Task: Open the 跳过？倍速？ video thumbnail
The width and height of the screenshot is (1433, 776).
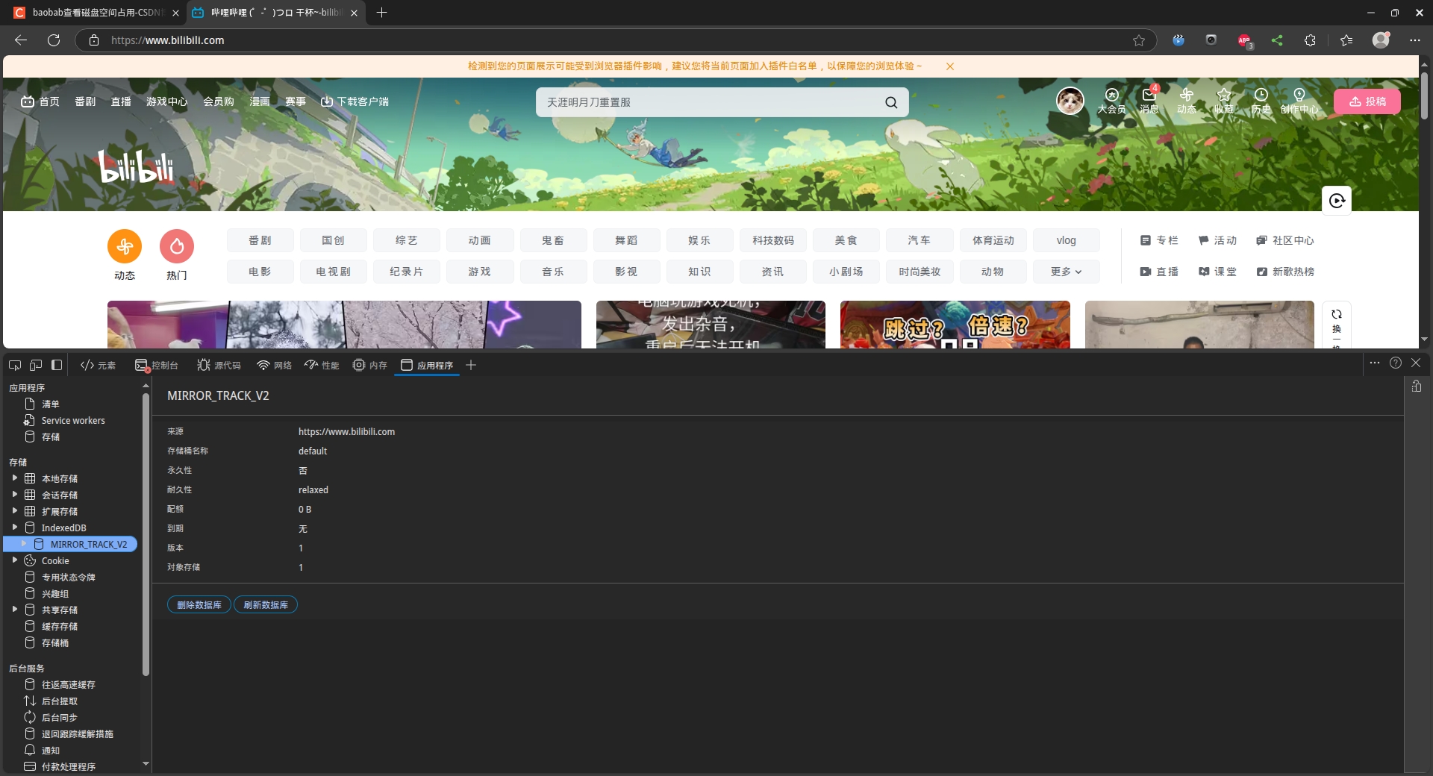Action: (955, 325)
